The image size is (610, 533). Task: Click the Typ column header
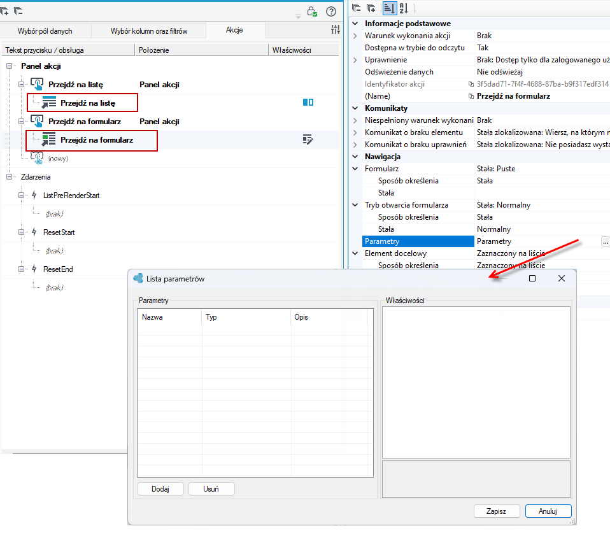[246, 317]
